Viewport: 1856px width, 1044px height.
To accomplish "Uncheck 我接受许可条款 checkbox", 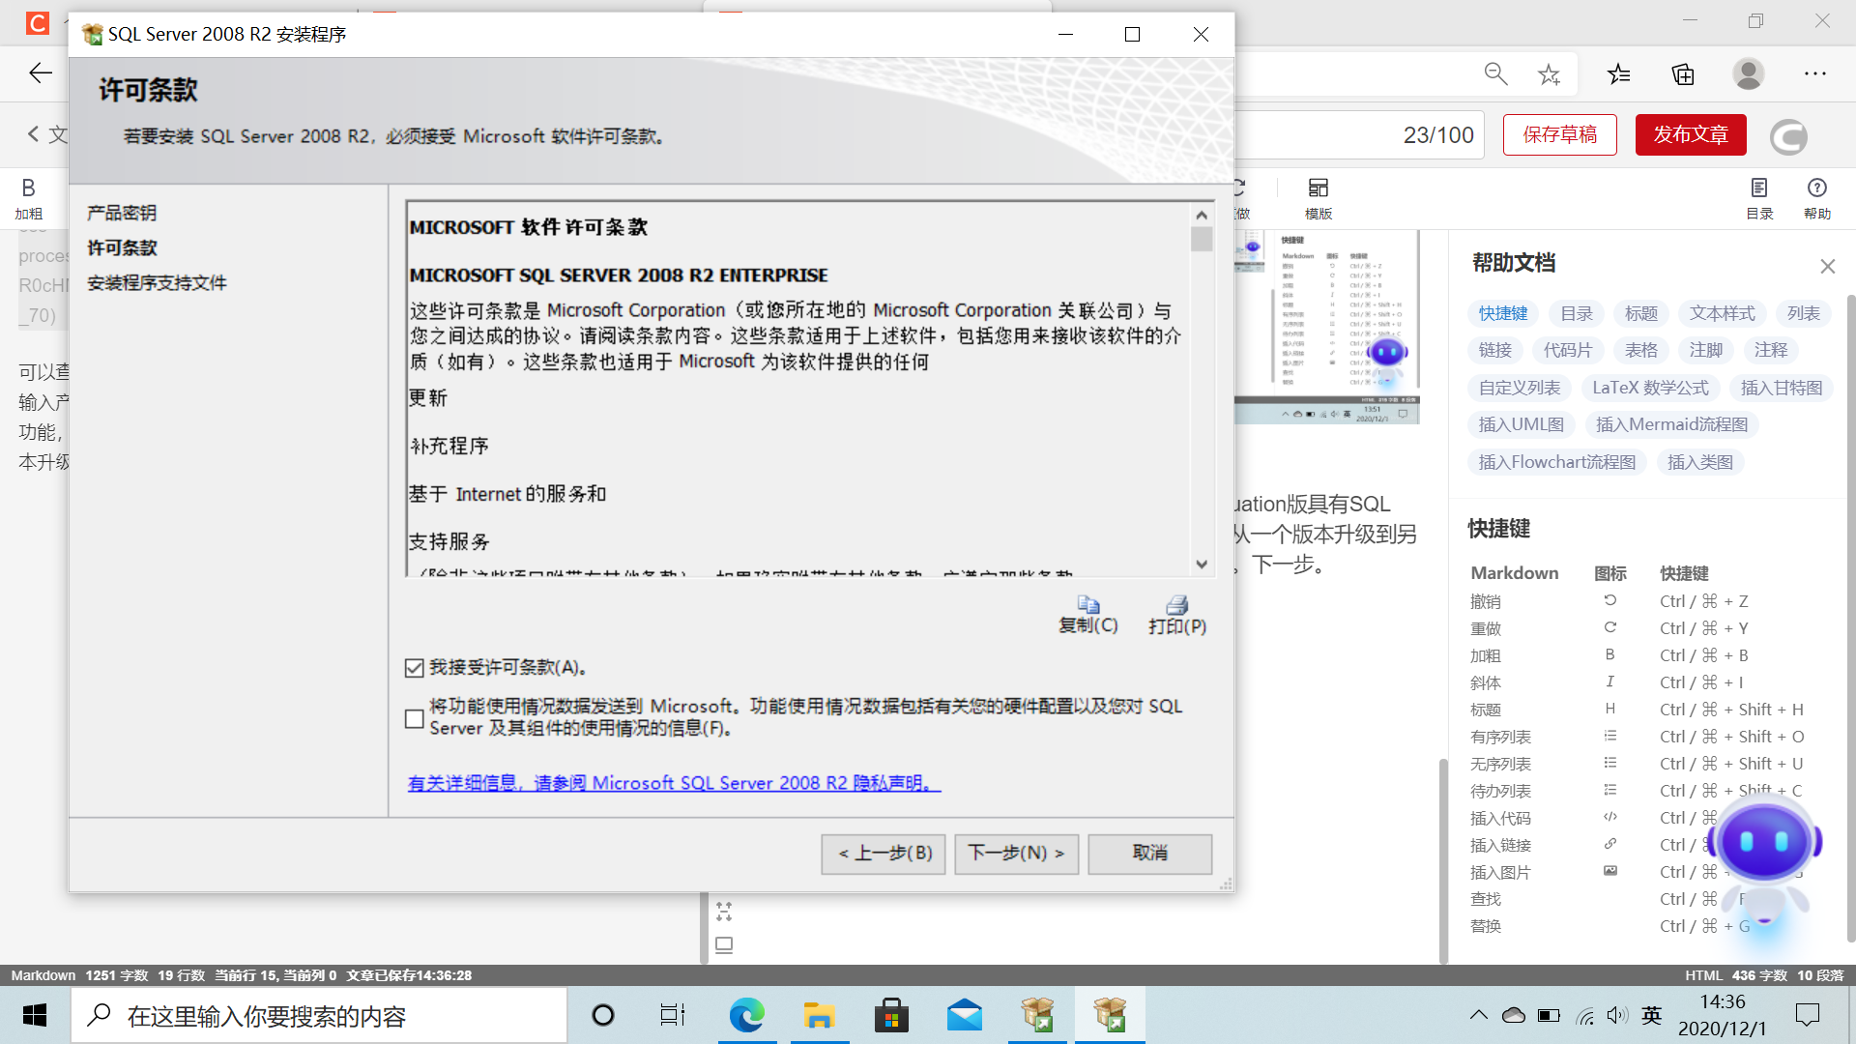I will pos(415,668).
